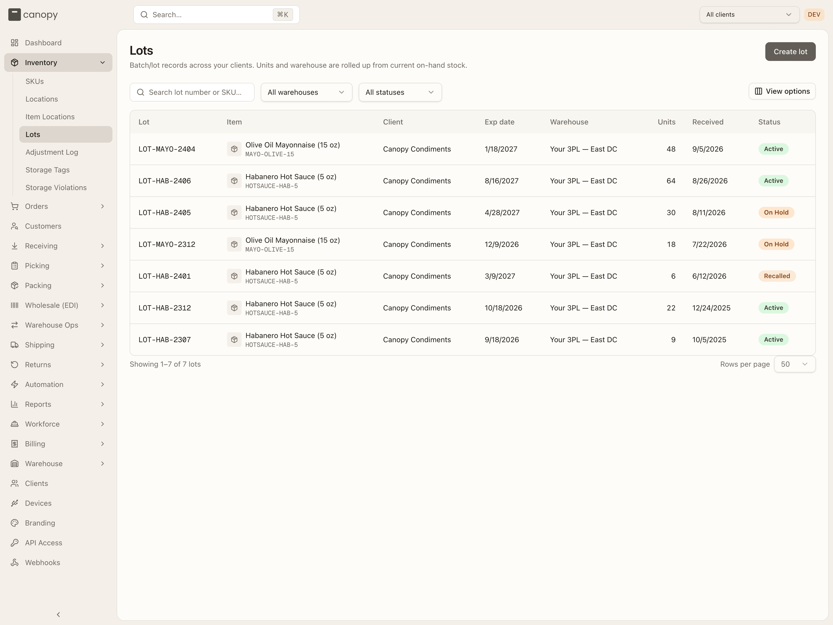833x625 pixels.
Task: Click the Units column header
Action: pos(666,122)
